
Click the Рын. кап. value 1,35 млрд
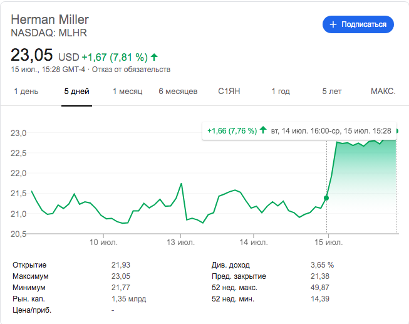129,299
